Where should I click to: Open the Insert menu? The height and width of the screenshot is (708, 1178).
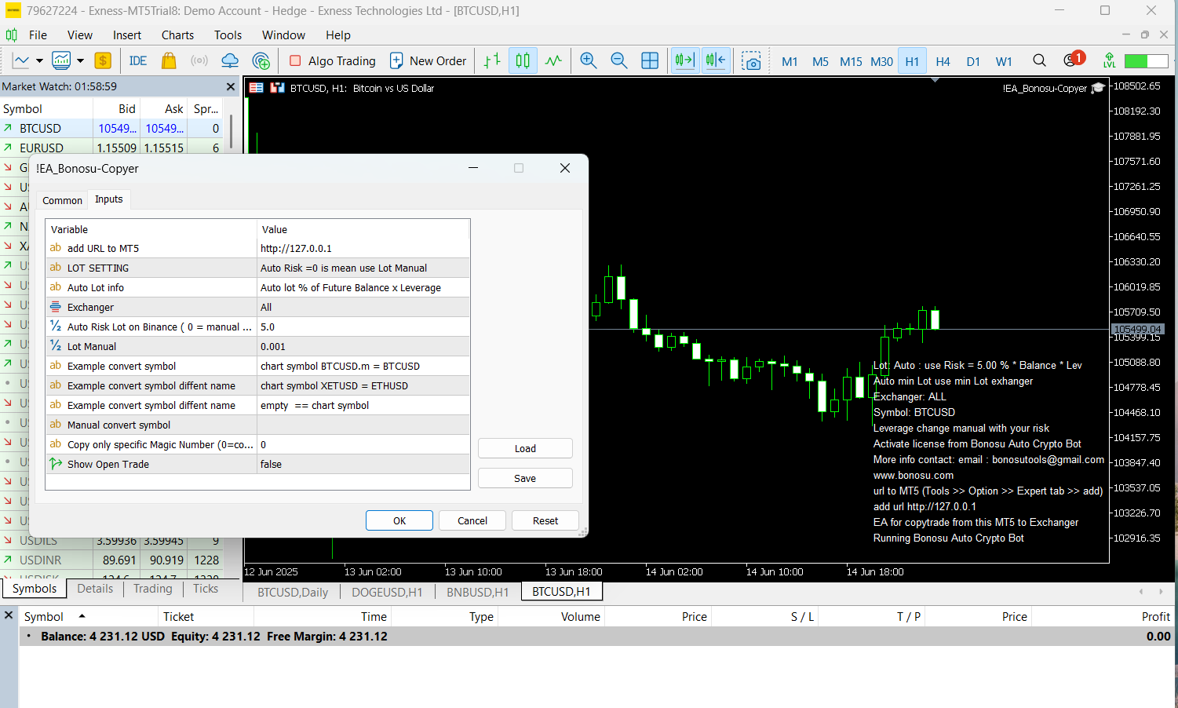click(127, 35)
